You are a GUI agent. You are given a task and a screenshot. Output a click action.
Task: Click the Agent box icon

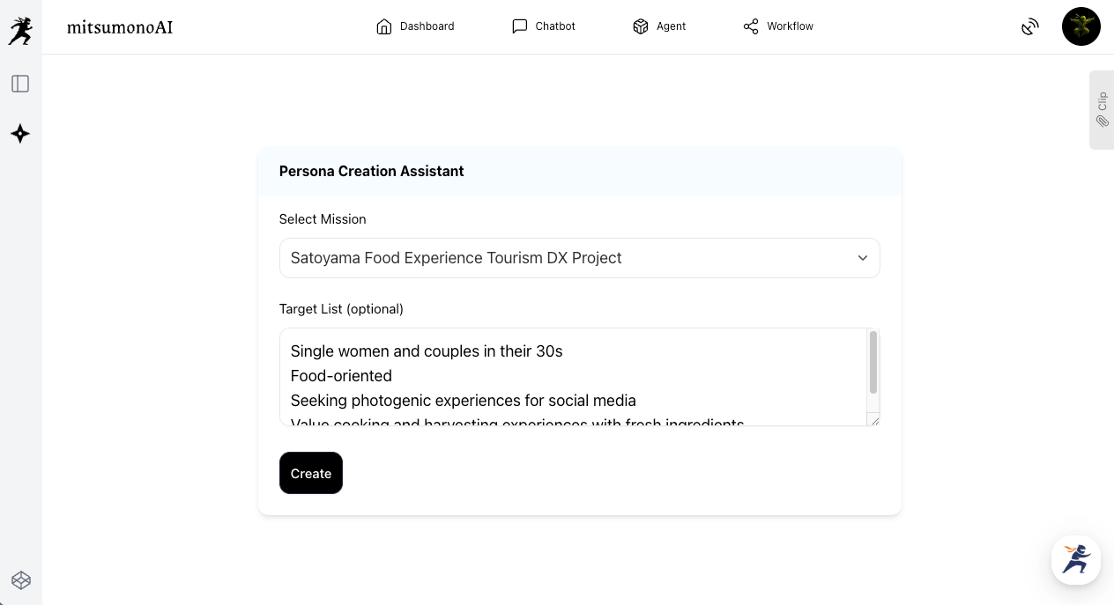[641, 26]
